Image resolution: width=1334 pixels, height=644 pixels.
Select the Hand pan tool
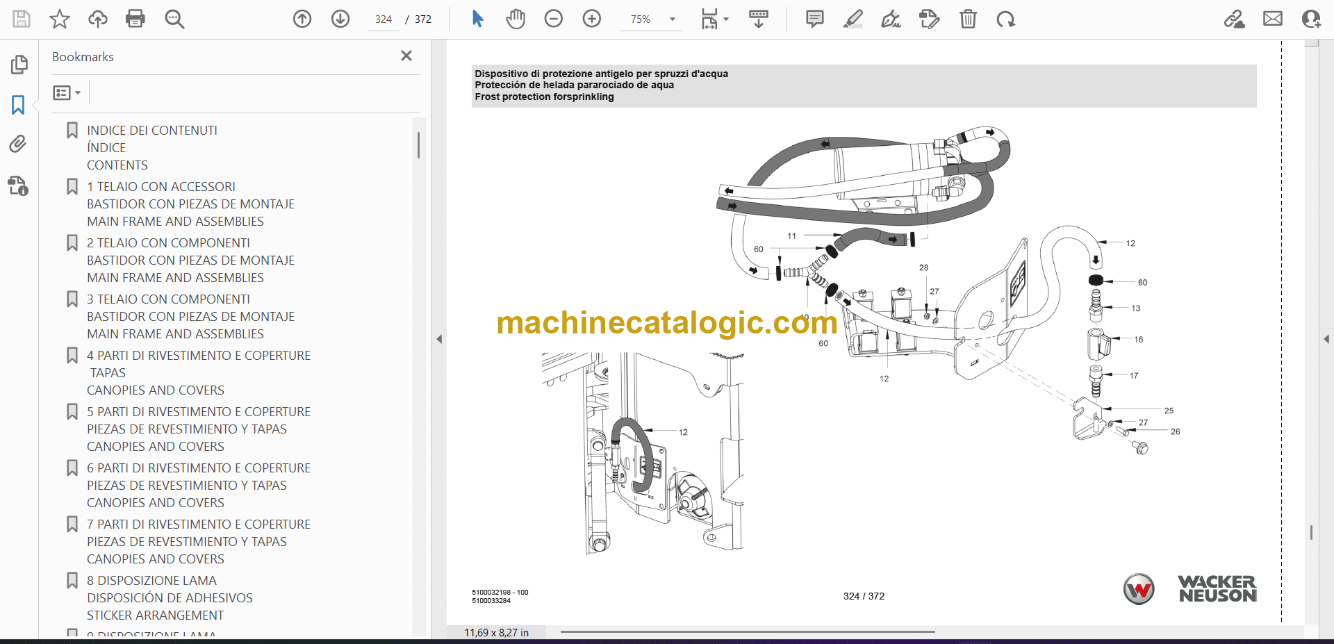[x=515, y=19]
